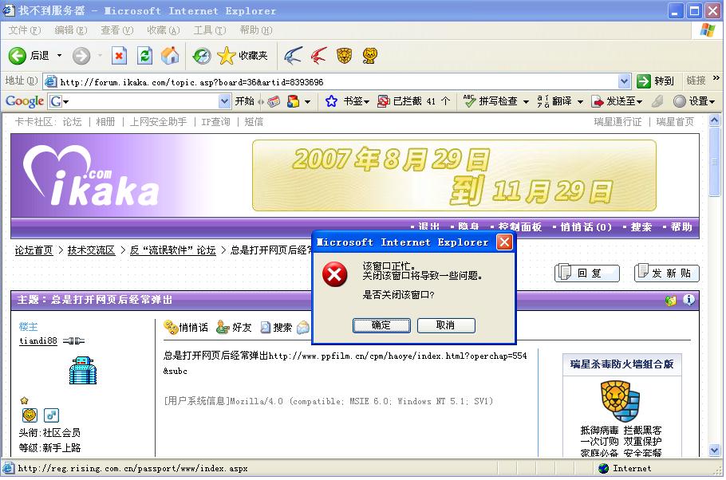
Task: Click the highlighter pen icon on Google toolbar
Action: click(x=657, y=101)
